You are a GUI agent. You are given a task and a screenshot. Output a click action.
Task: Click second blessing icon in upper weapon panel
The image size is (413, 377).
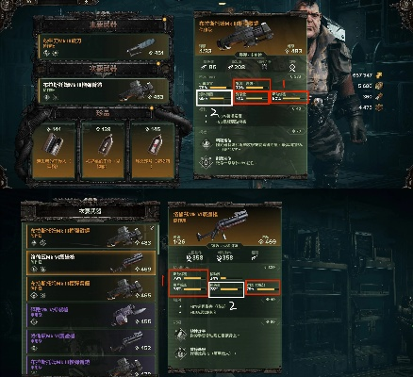(206, 161)
